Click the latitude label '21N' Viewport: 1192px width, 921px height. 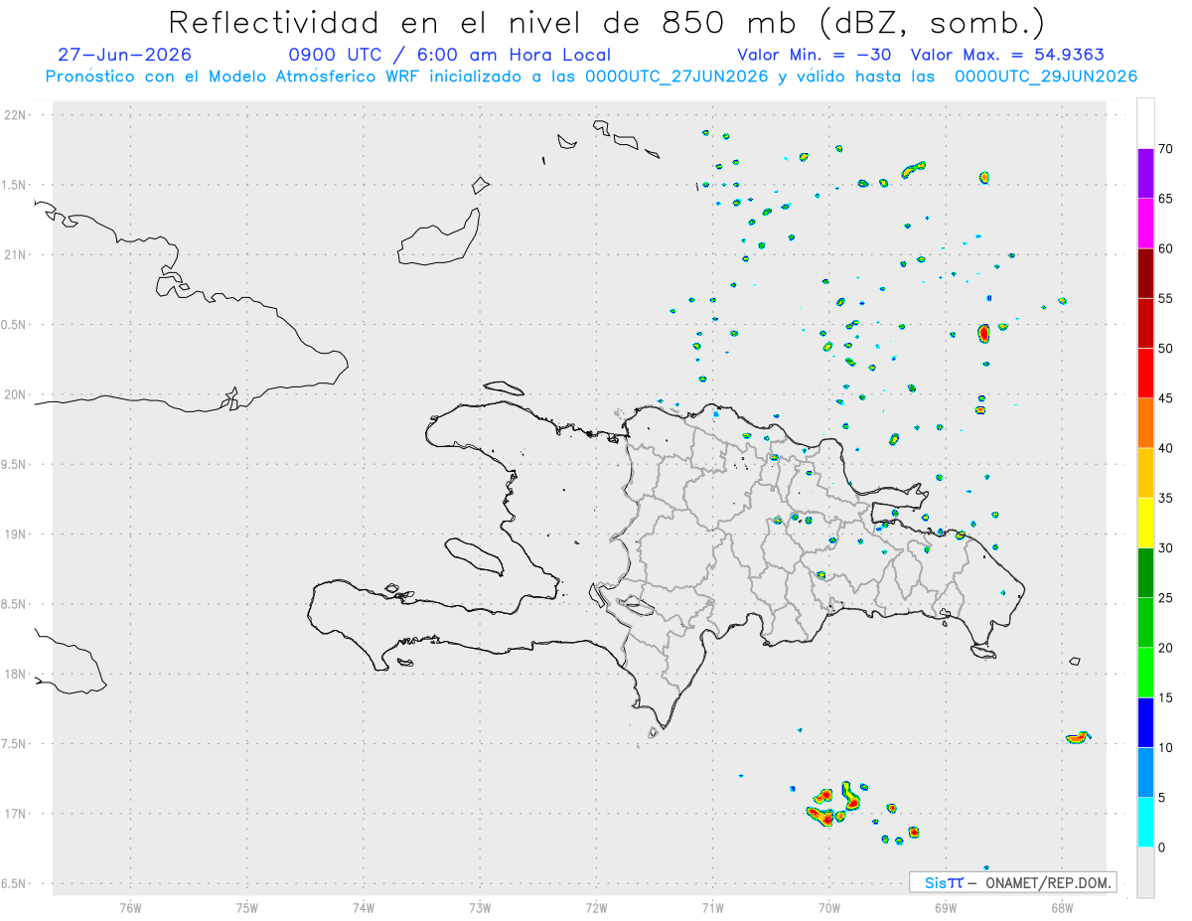17,254
